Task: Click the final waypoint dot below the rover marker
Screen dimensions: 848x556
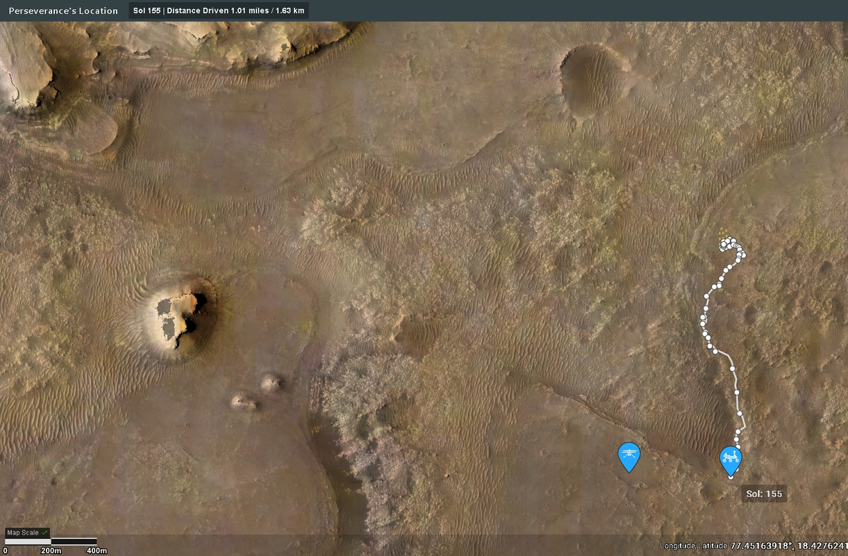Action: click(731, 477)
